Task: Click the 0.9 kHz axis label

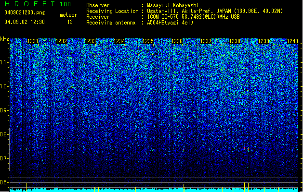Action: pos(4,110)
